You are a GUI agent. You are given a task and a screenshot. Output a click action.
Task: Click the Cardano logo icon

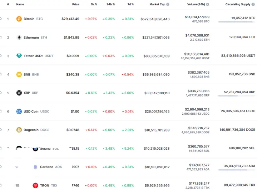(x=35, y=167)
